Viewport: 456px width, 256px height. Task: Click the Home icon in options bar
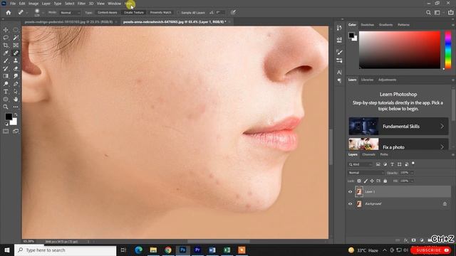click(x=9, y=13)
